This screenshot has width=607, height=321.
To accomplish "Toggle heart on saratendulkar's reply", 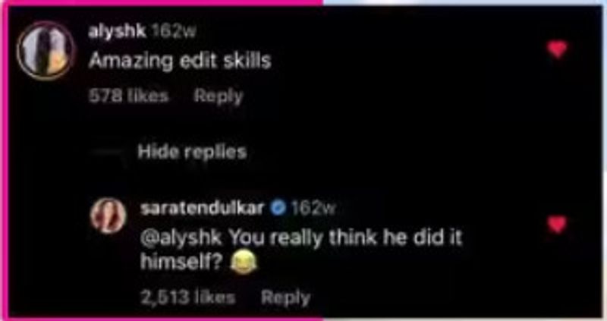I will [558, 225].
